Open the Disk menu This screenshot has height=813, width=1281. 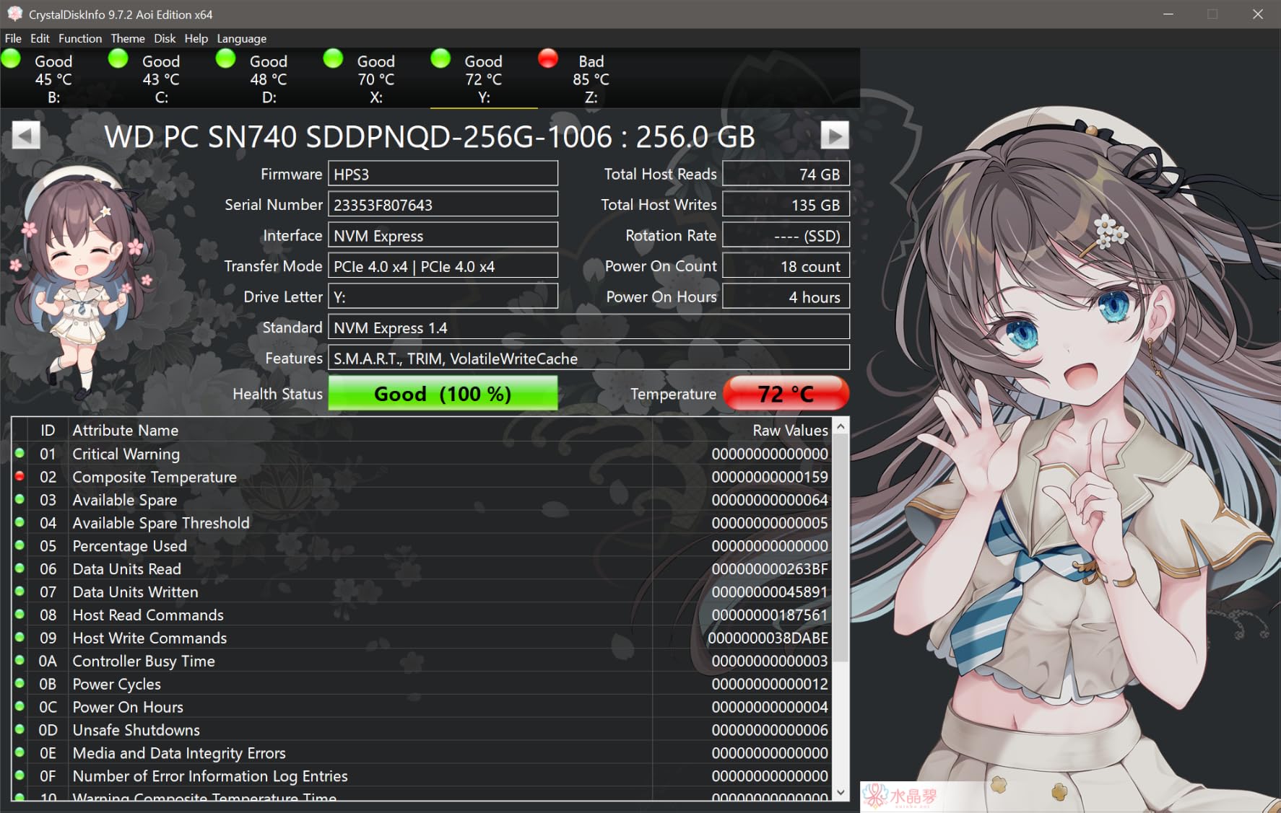pyautogui.click(x=165, y=38)
